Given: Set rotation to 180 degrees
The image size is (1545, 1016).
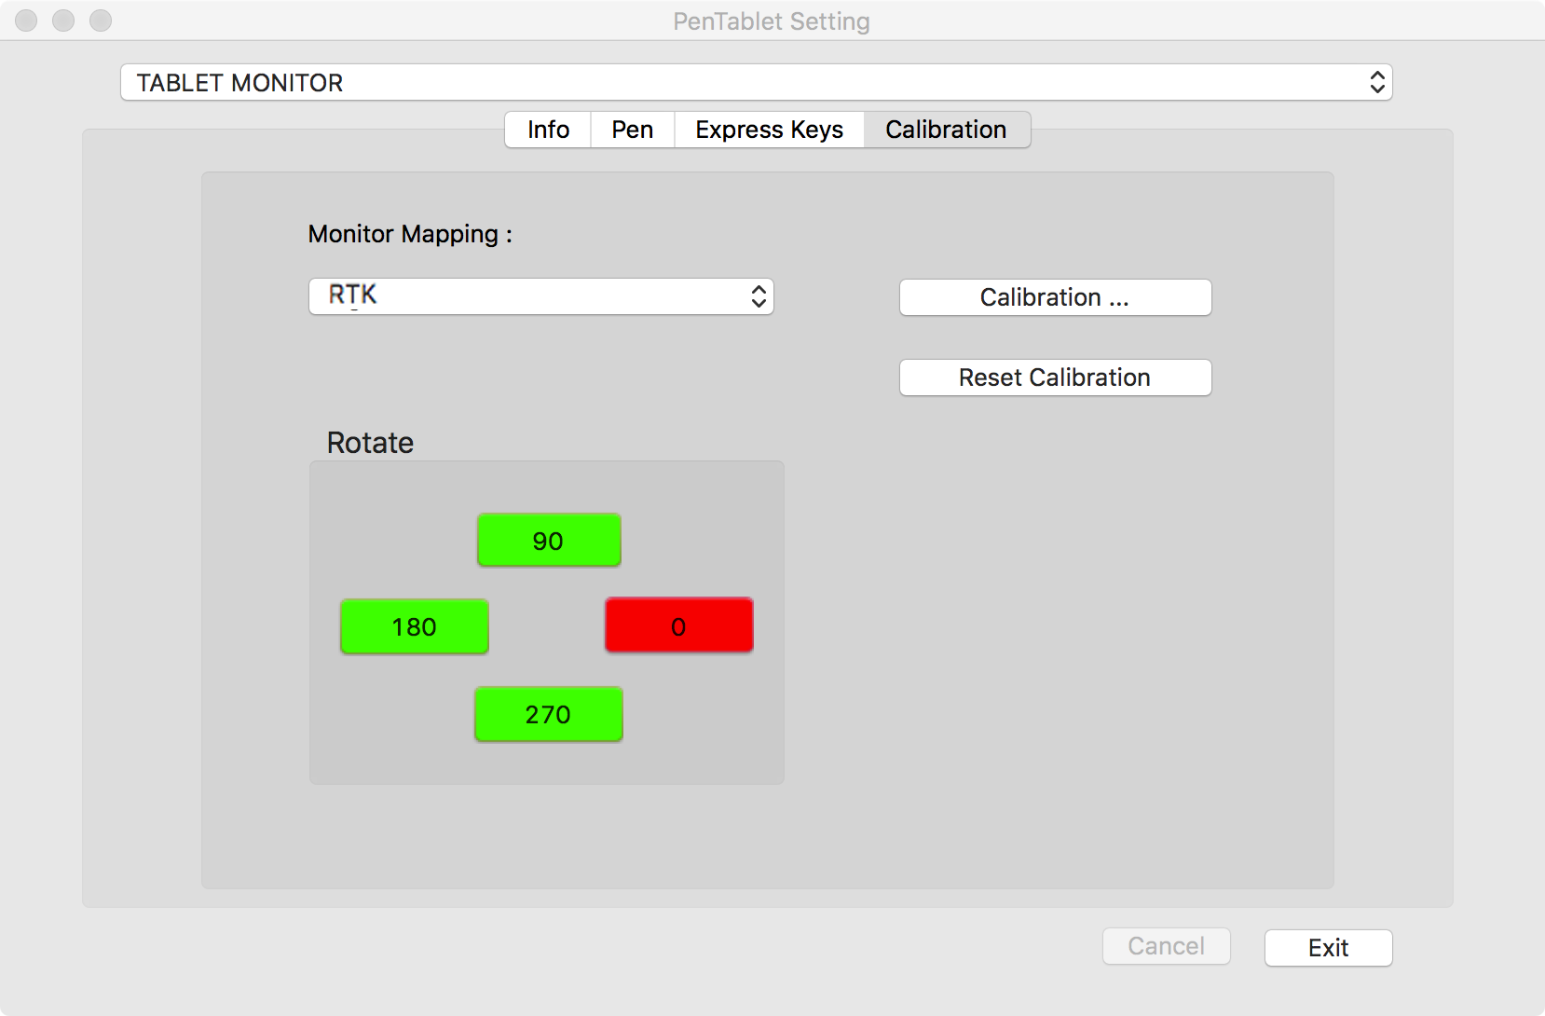Looking at the screenshot, I should (x=415, y=626).
